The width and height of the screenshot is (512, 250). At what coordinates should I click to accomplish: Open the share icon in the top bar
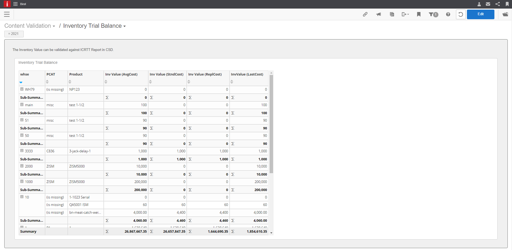[498, 4]
